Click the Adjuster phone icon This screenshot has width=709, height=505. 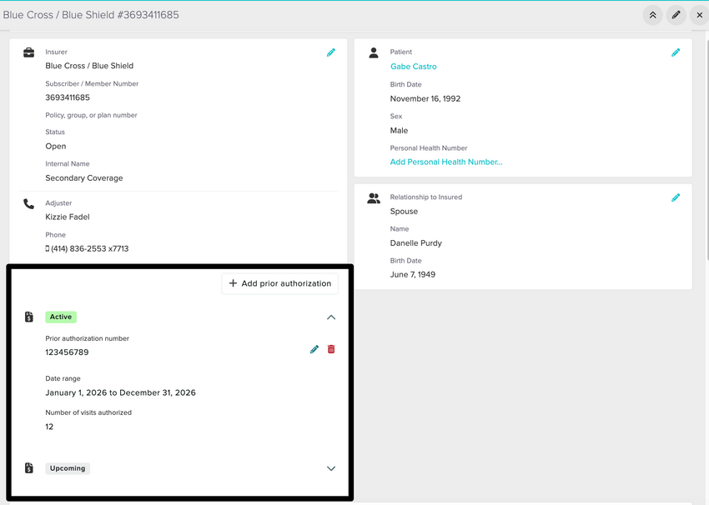click(29, 204)
